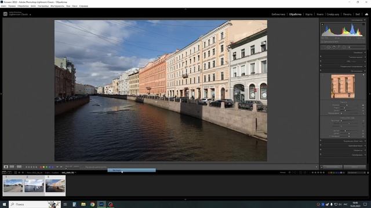Open Windows Start menu
The height and width of the screenshot is (208, 371).
point(4,204)
